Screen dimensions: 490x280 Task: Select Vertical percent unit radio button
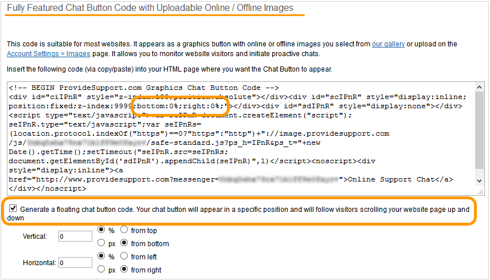point(101,230)
